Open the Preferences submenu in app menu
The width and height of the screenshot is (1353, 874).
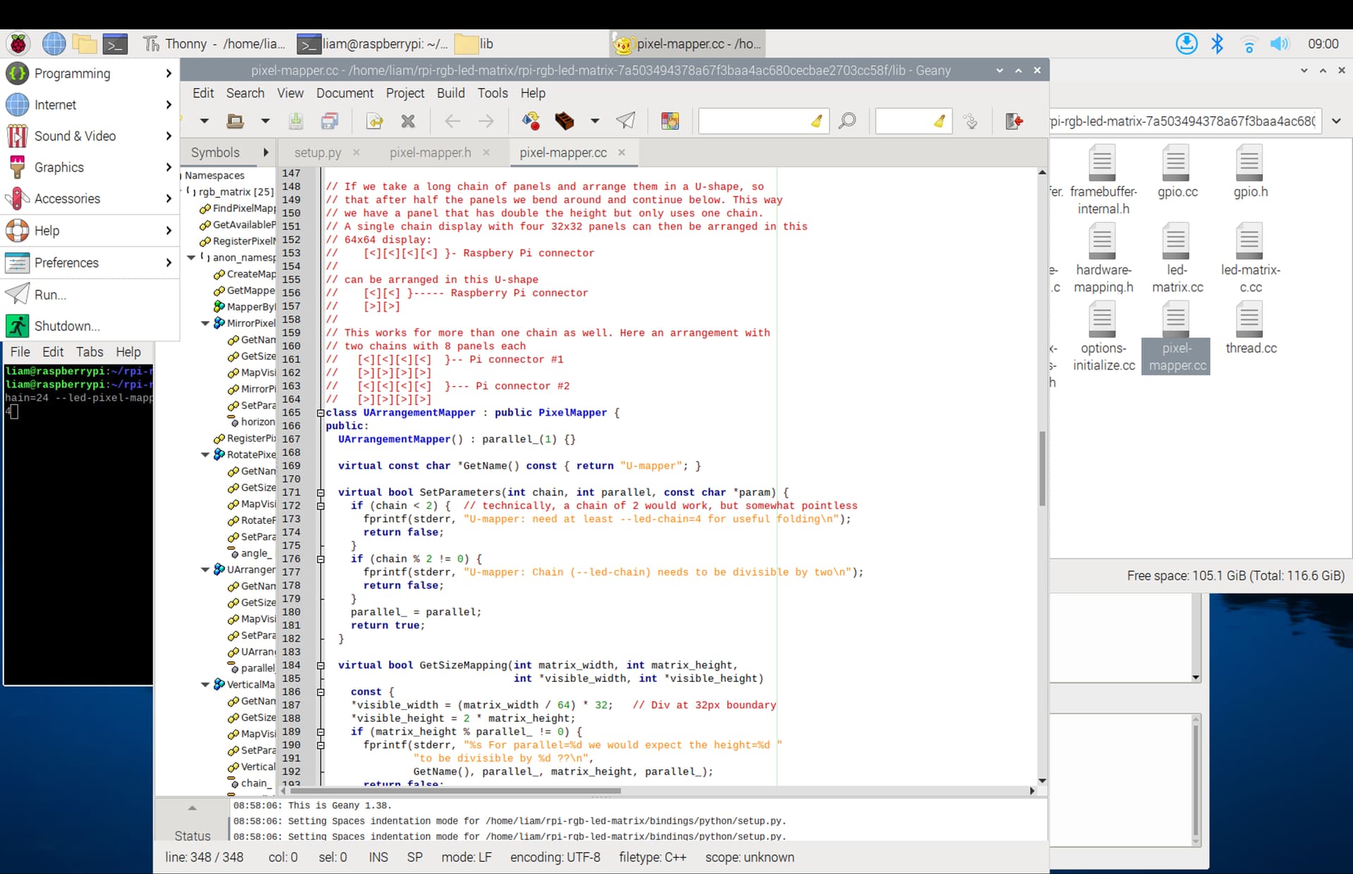[x=89, y=263]
